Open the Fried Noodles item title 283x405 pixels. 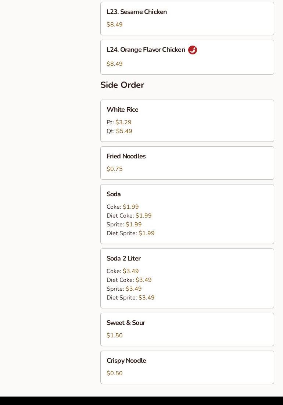pos(126,157)
